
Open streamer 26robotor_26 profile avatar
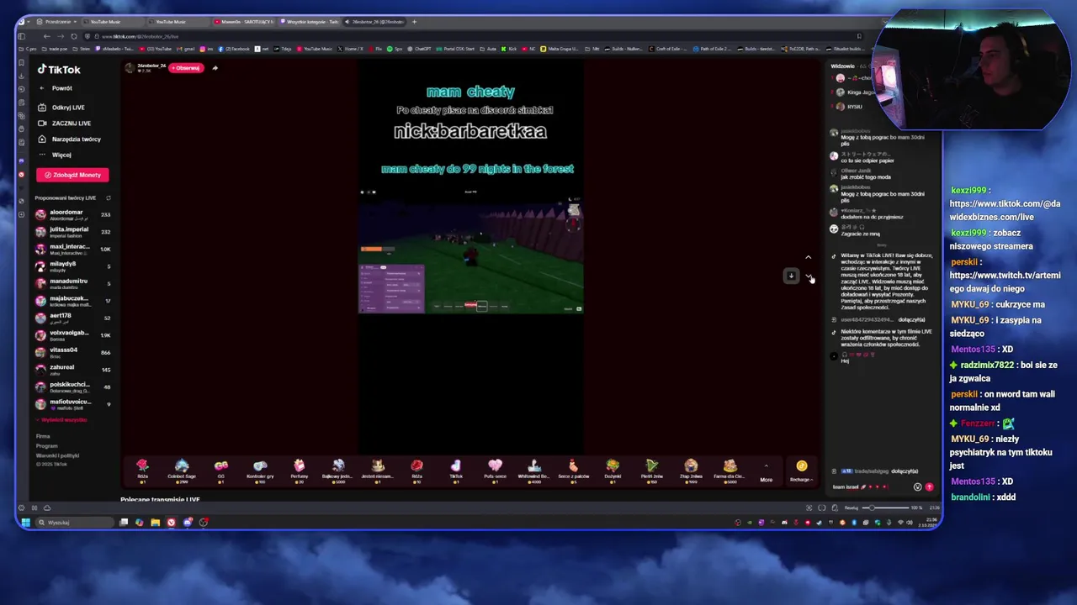pyautogui.click(x=130, y=67)
